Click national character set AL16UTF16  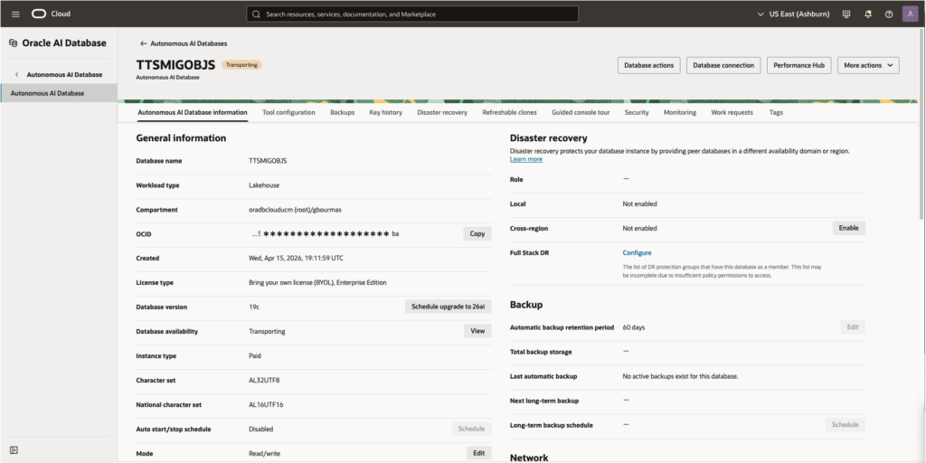(267, 404)
